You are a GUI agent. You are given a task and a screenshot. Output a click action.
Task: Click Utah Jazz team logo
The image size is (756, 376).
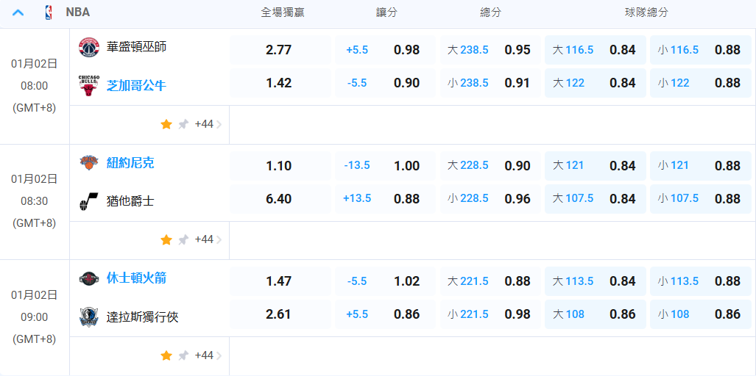tap(89, 201)
